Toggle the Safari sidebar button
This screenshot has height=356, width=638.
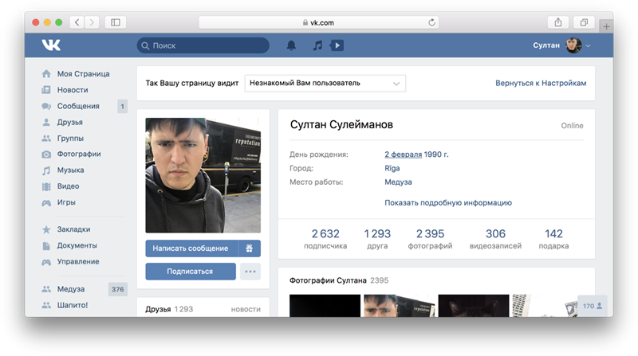coord(116,22)
